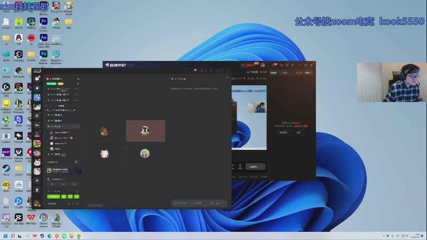This screenshot has width=427, height=240.
Task: Open the Windows Start menu
Action: [x=6, y=236]
